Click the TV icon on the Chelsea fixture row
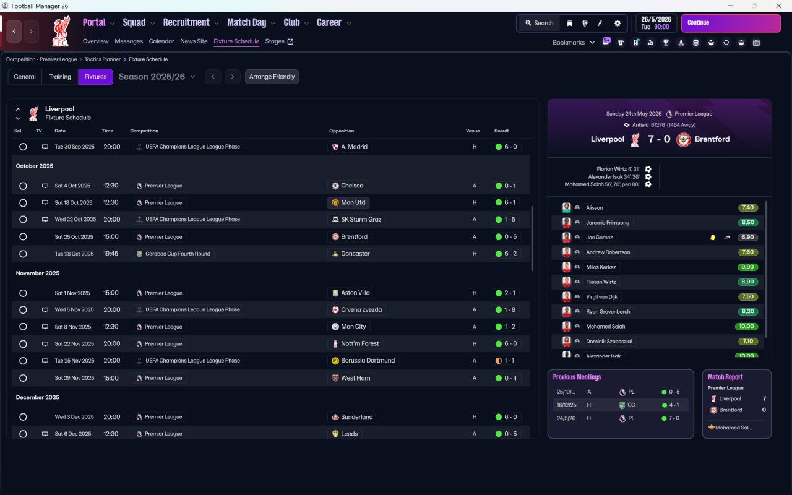Screen dimensions: 792x495 45,186
